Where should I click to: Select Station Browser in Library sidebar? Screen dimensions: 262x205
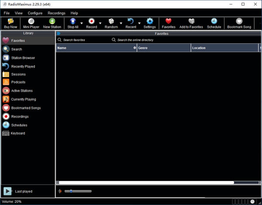coord(23,58)
